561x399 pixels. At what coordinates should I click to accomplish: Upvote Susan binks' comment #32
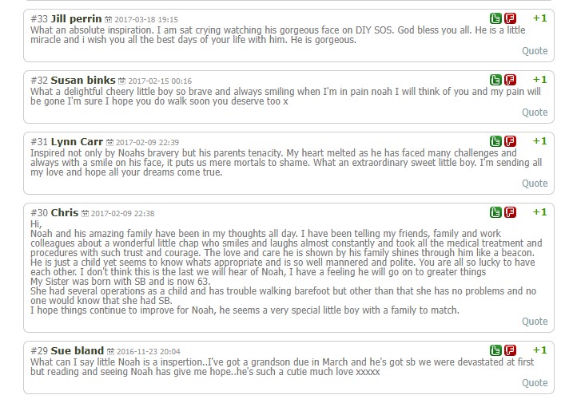pyautogui.click(x=496, y=80)
